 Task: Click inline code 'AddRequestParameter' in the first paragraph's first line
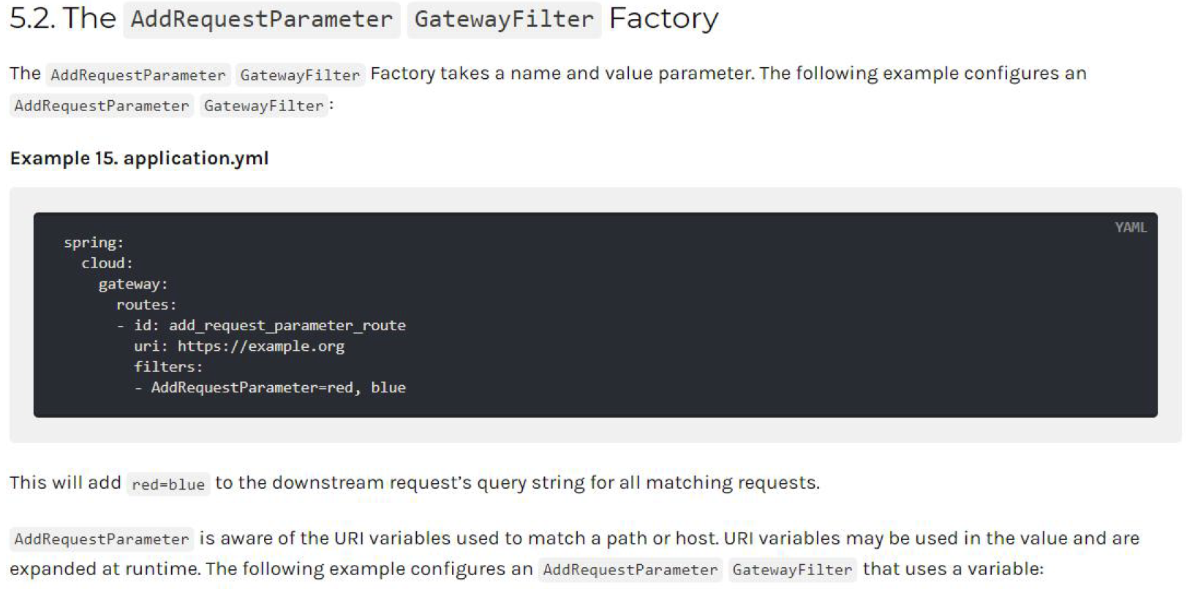pyautogui.click(x=138, y=75)
